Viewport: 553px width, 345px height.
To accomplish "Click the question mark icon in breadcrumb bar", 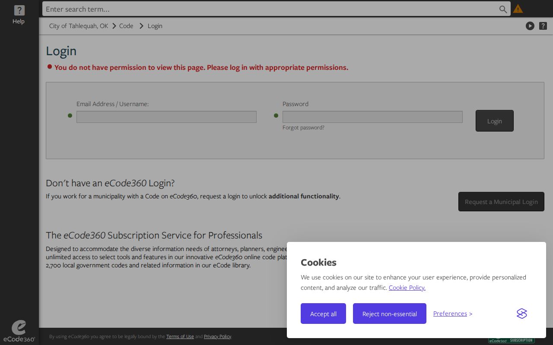I will coord(543,26).
